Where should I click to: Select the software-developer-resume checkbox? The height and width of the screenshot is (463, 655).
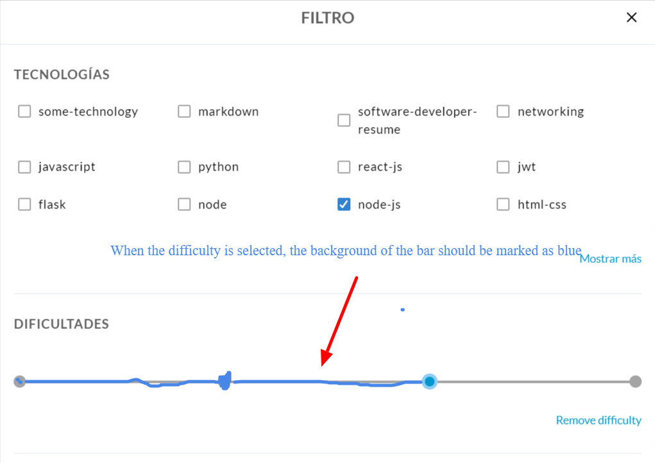(x=344, y=120)
